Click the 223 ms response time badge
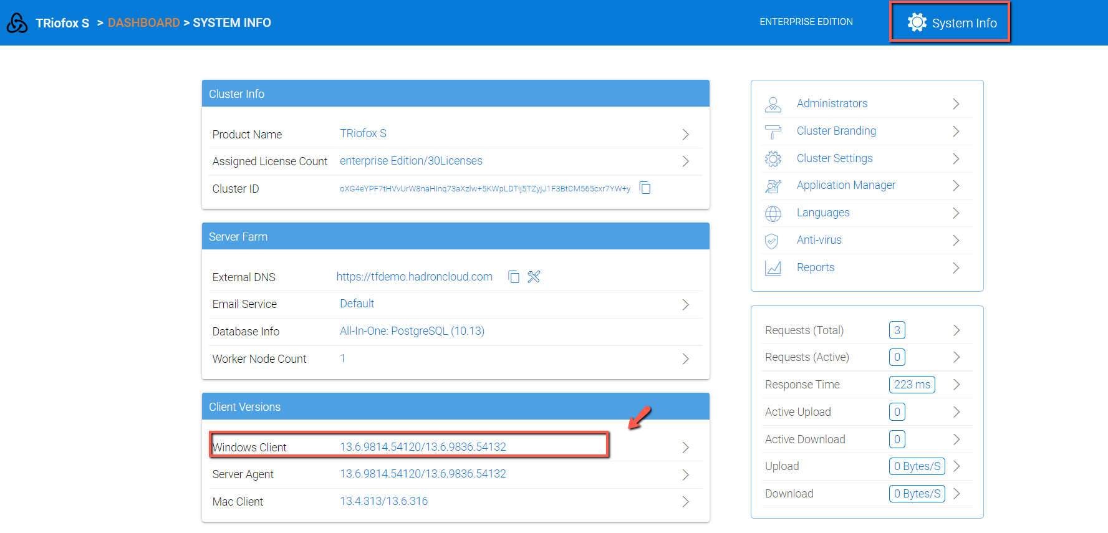The width and height of the screenshot is (1108, 533). tap(912, 385)
